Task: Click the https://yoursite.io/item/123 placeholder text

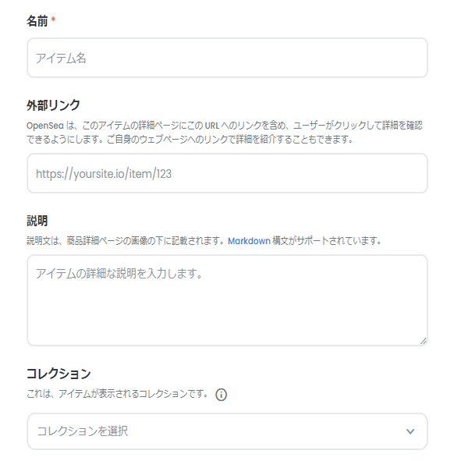Action: 104,174
